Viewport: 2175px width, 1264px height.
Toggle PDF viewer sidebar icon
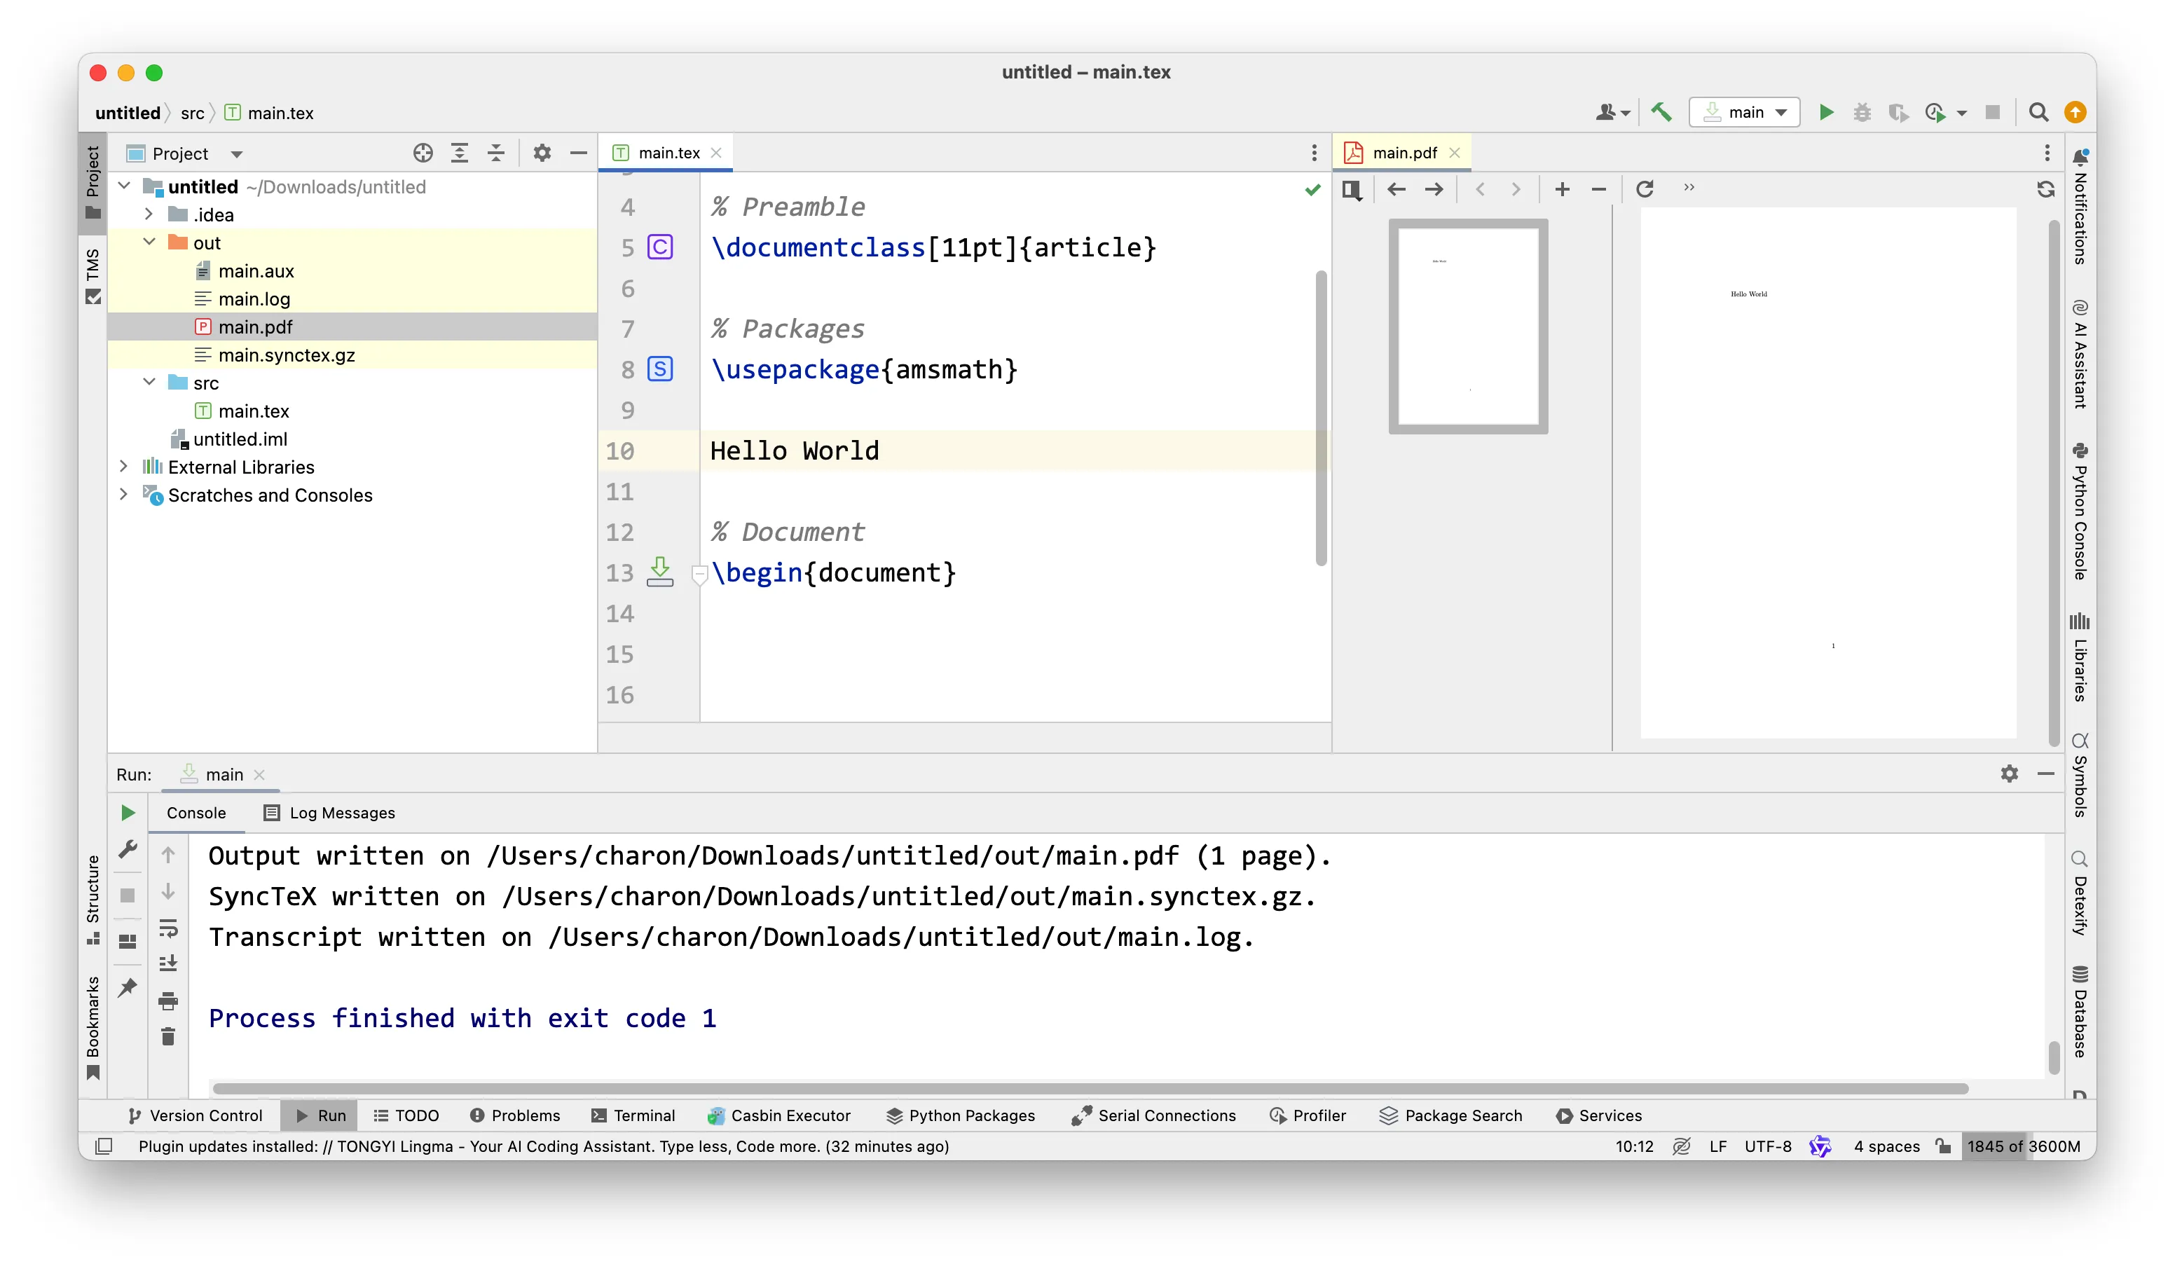tap(1352, 189)
